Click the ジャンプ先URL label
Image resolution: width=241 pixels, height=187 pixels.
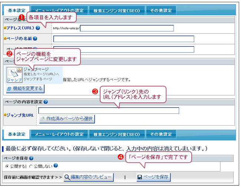pos(20,115)
